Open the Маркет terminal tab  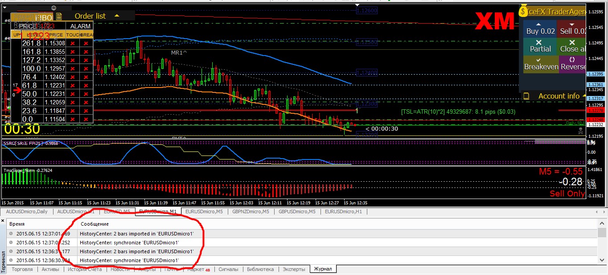point(198,269)
